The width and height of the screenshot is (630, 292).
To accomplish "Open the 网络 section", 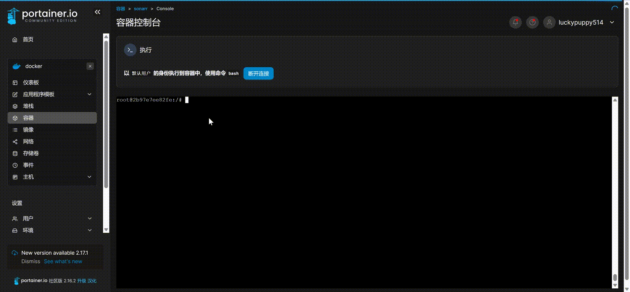I will click(x=28, y=141).
